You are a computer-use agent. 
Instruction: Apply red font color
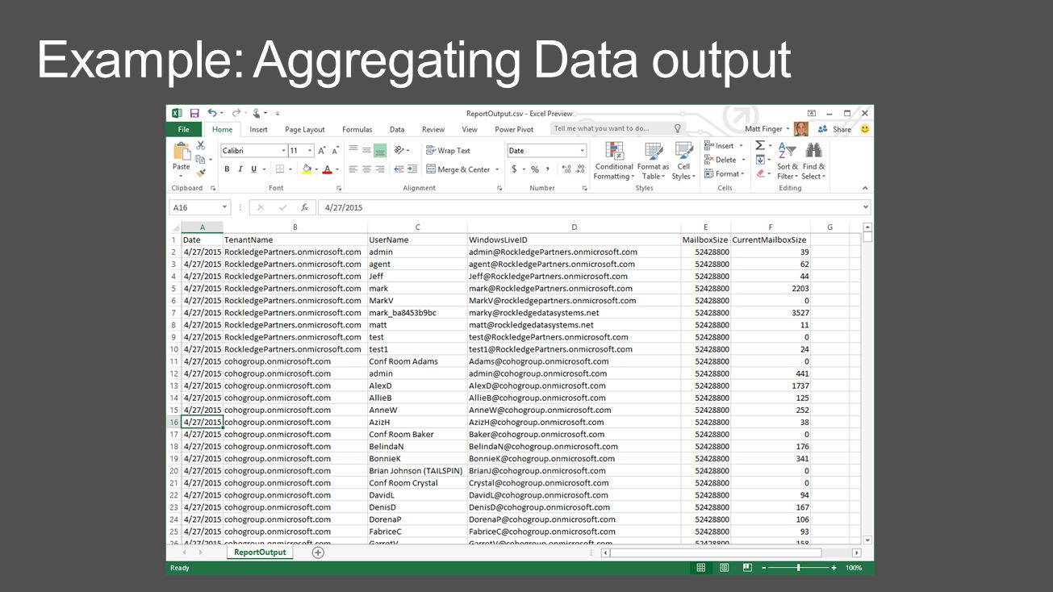327,169
